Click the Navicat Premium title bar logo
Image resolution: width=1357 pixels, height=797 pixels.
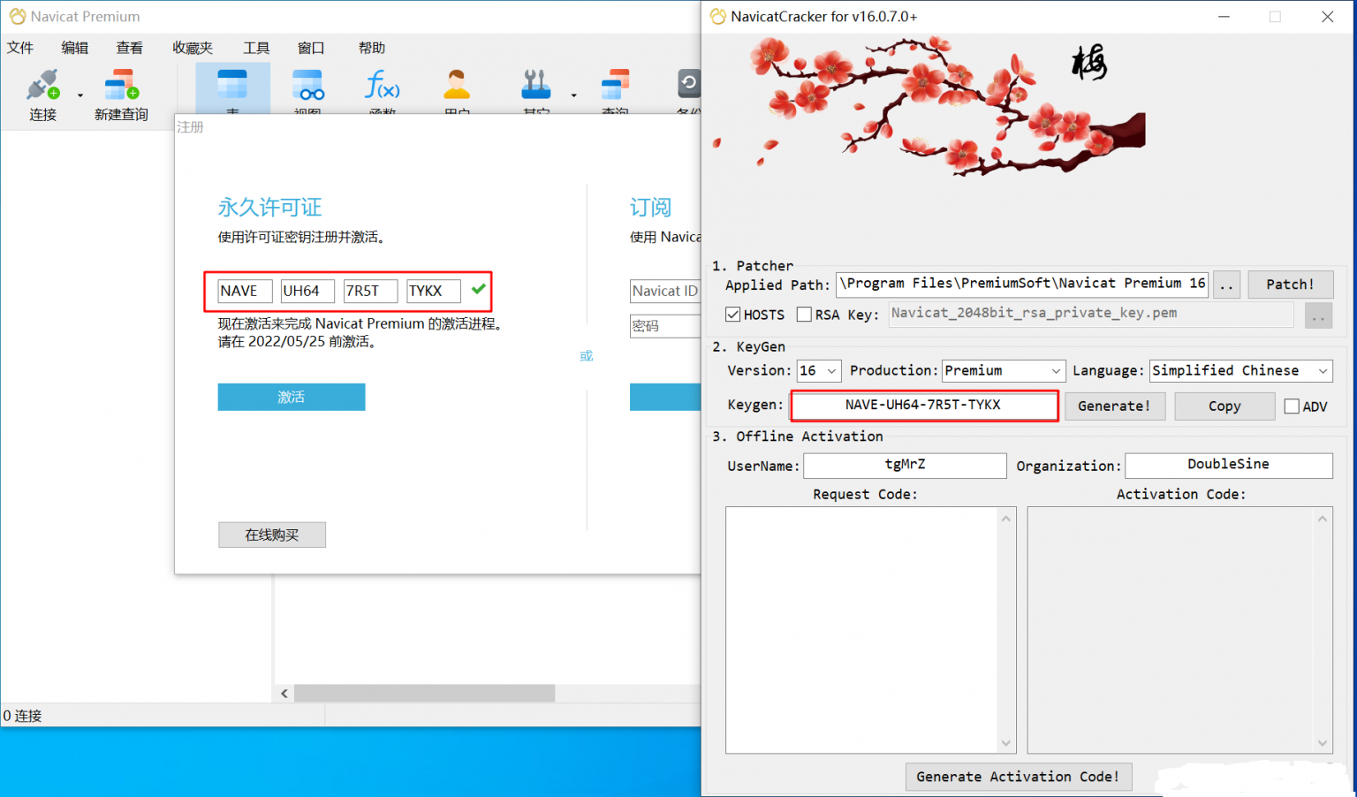pyautogui.click(x=17, y=16)
